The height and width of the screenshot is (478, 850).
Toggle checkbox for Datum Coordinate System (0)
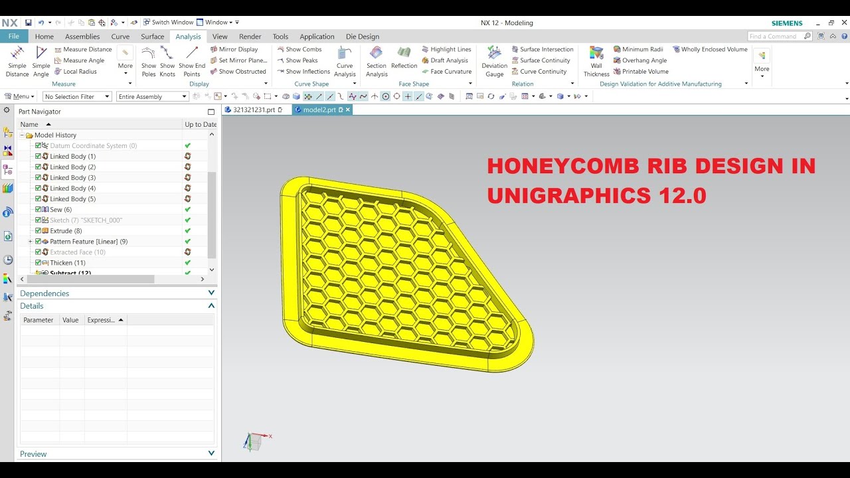pyautogui.click(x=39, y=146)
